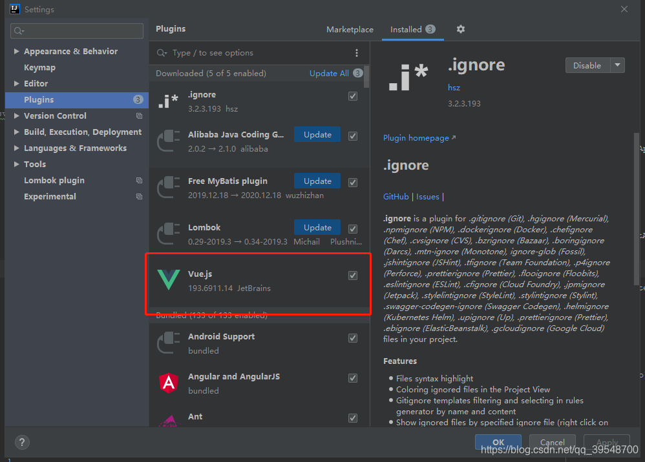Open the Issues link in description

tap(427, 197)
